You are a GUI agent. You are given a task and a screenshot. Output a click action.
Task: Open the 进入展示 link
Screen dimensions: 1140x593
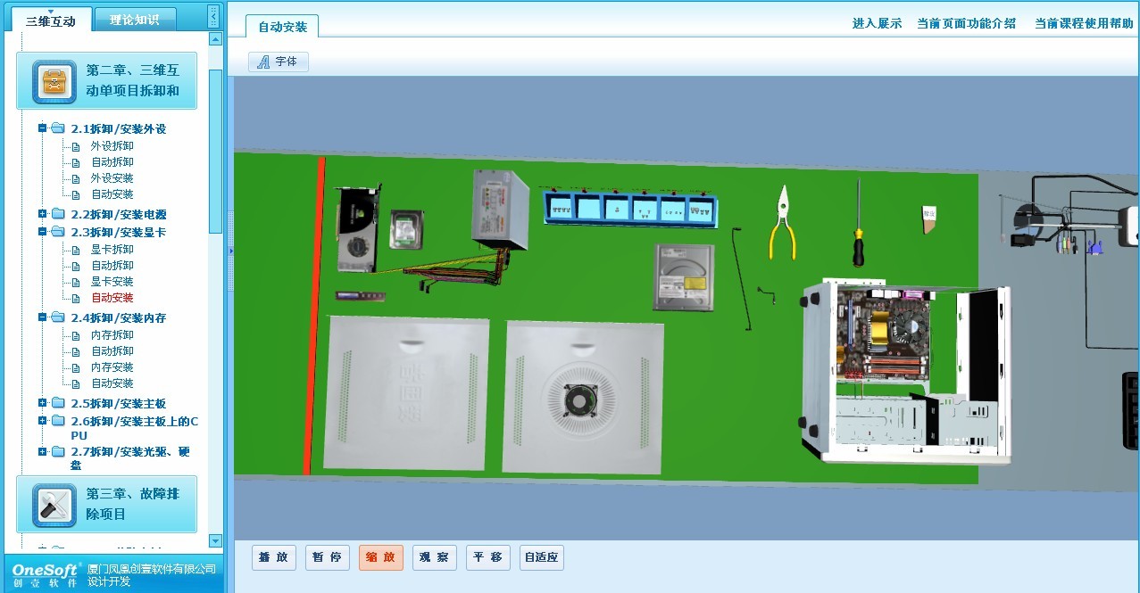877,24
